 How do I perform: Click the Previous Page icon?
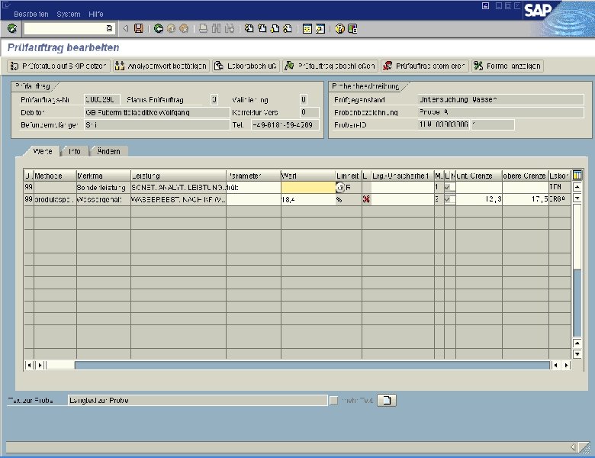coord(262,28)
